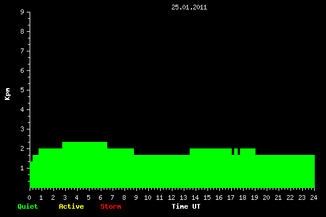The image size is (326, 217).
Task: Click the Kpm vertical axis label
Action: pyautogui.click(x=7, y=94)
